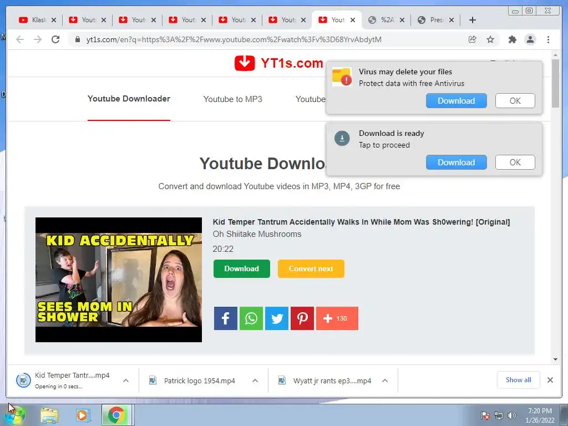Click the plus 130 more shares button
This screenshot has height=426, width=568.
(x=337, y=318)
